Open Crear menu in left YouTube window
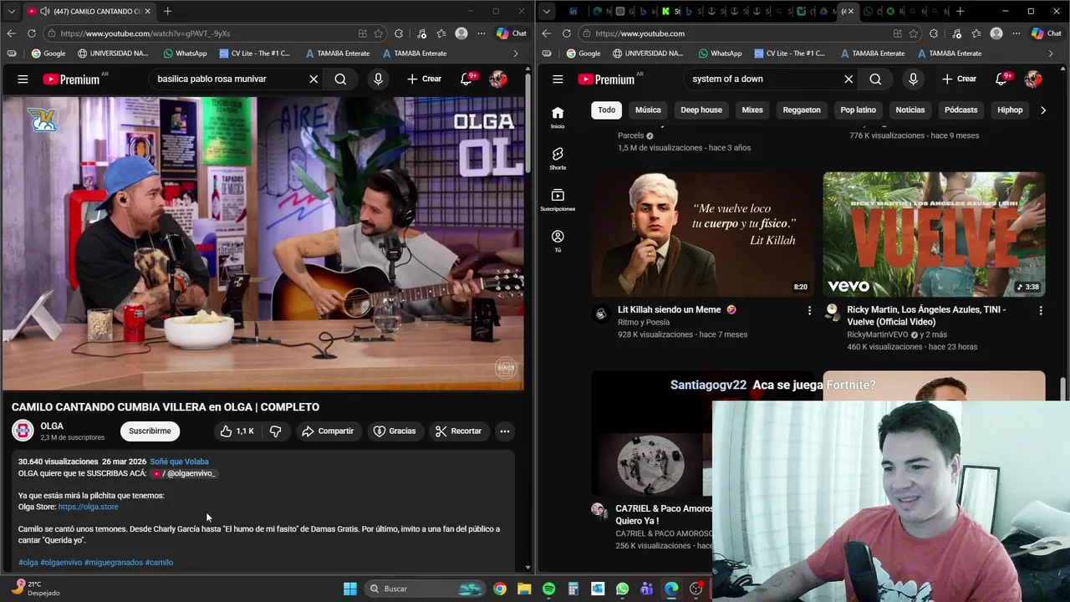This screenshot has height=602, width=1070. (x=425, y=79)
